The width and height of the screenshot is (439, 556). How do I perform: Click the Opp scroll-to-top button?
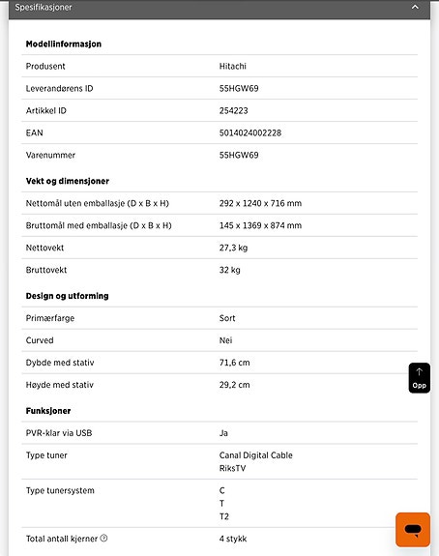tap(419, 378)
